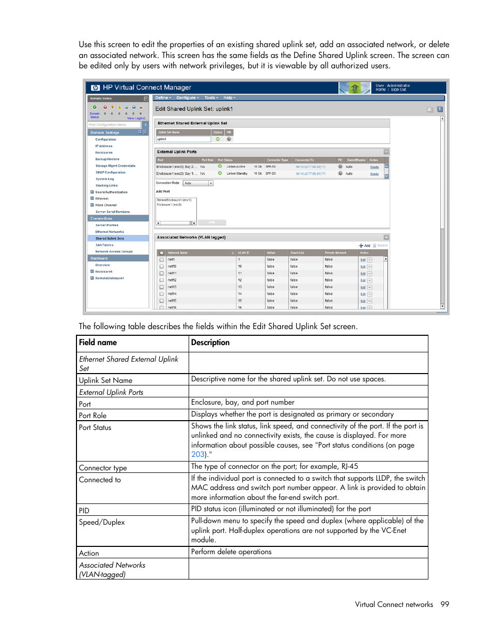
Task: Edit the net11 network
Action: click(x=363, y=274)
